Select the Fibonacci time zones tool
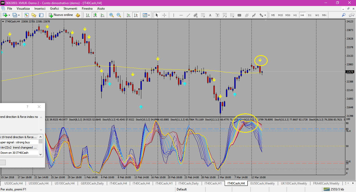Image resolution: width=356 pixels, height=192 pixels. coord(232,15)
